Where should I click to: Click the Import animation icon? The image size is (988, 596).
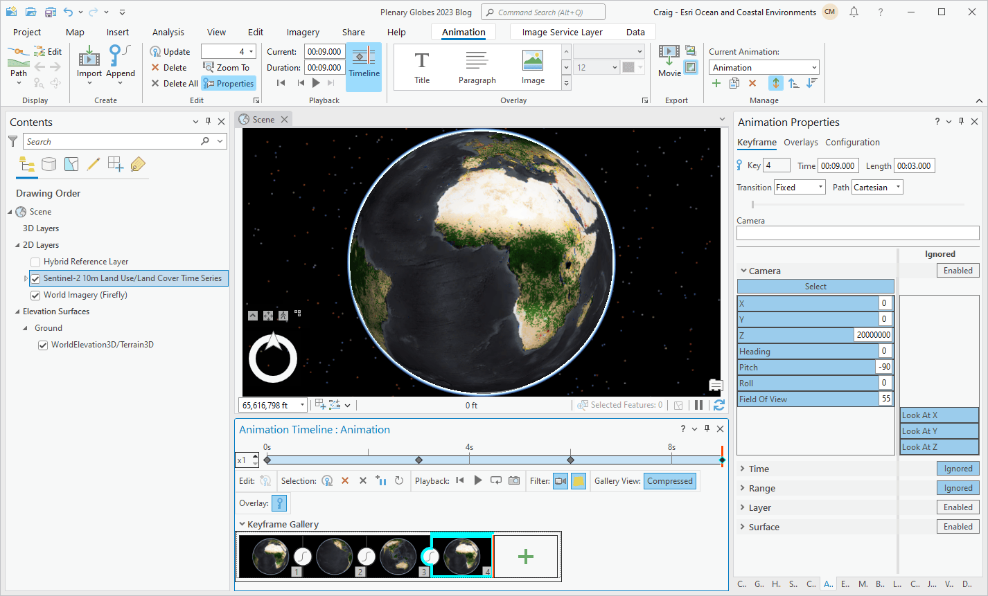tap(89, 58)
